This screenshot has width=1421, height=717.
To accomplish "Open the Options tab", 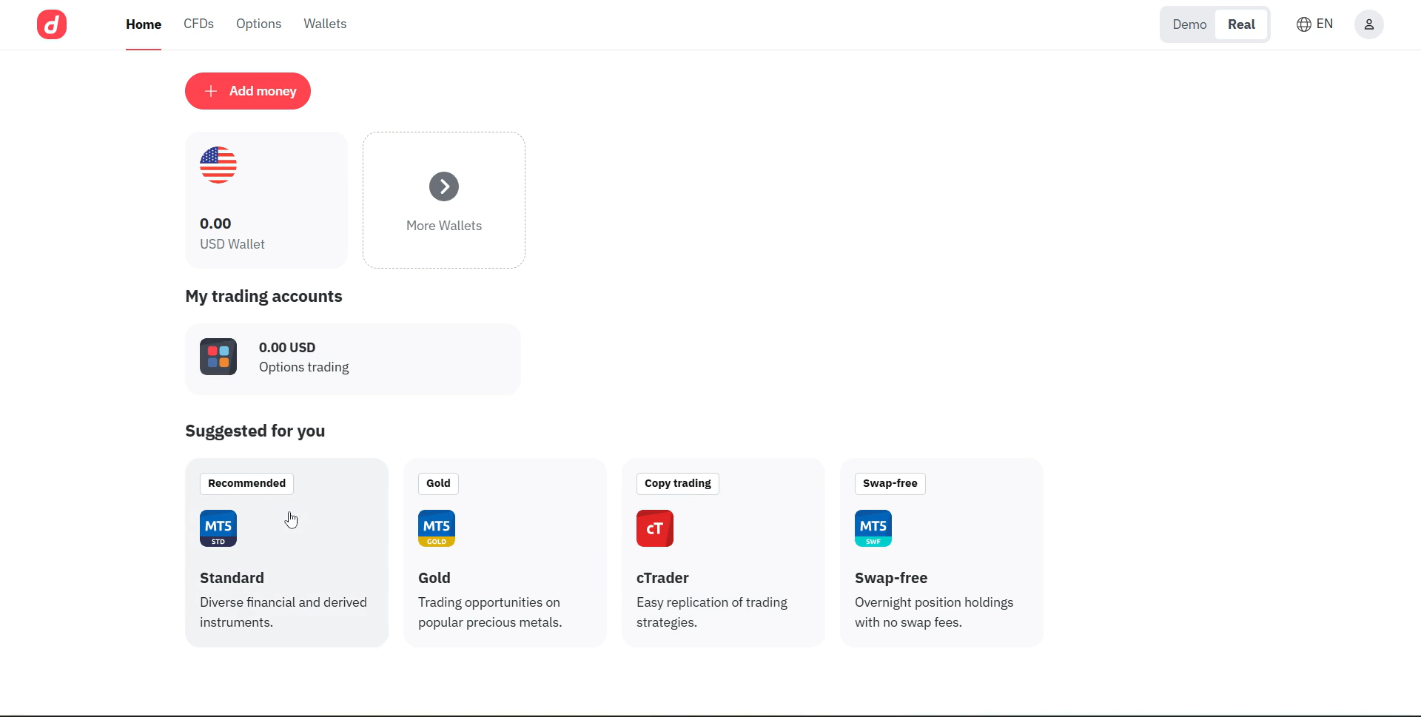I will (x=258, y=24).
